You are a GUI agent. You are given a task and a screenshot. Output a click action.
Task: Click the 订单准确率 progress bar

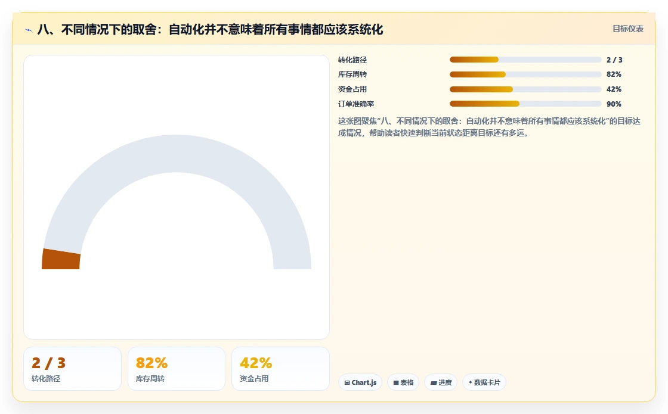[x=525, y=104]
